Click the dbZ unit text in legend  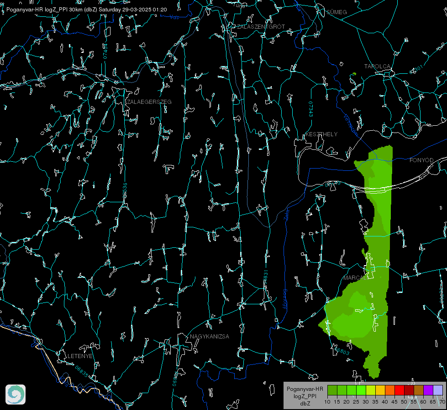[x=305, y=404]
